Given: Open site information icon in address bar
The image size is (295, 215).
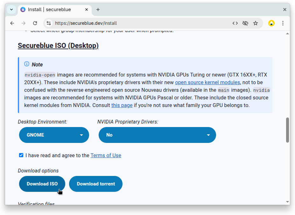Looking at the screenshot, I should [x=49, y=23].
